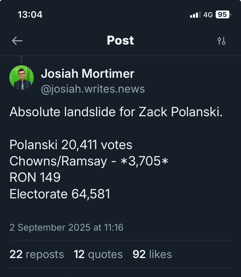Tap the status bar clock 13:04
Image resolution: width=241 pixels, height=277 pixels.
(30, 15)
